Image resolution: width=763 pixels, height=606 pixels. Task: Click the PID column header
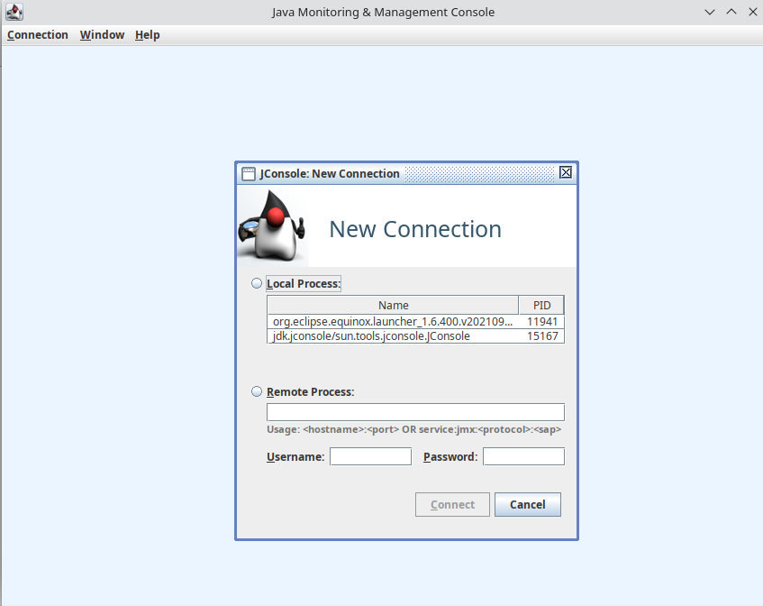pyautogui.click(x=541, y=306)
